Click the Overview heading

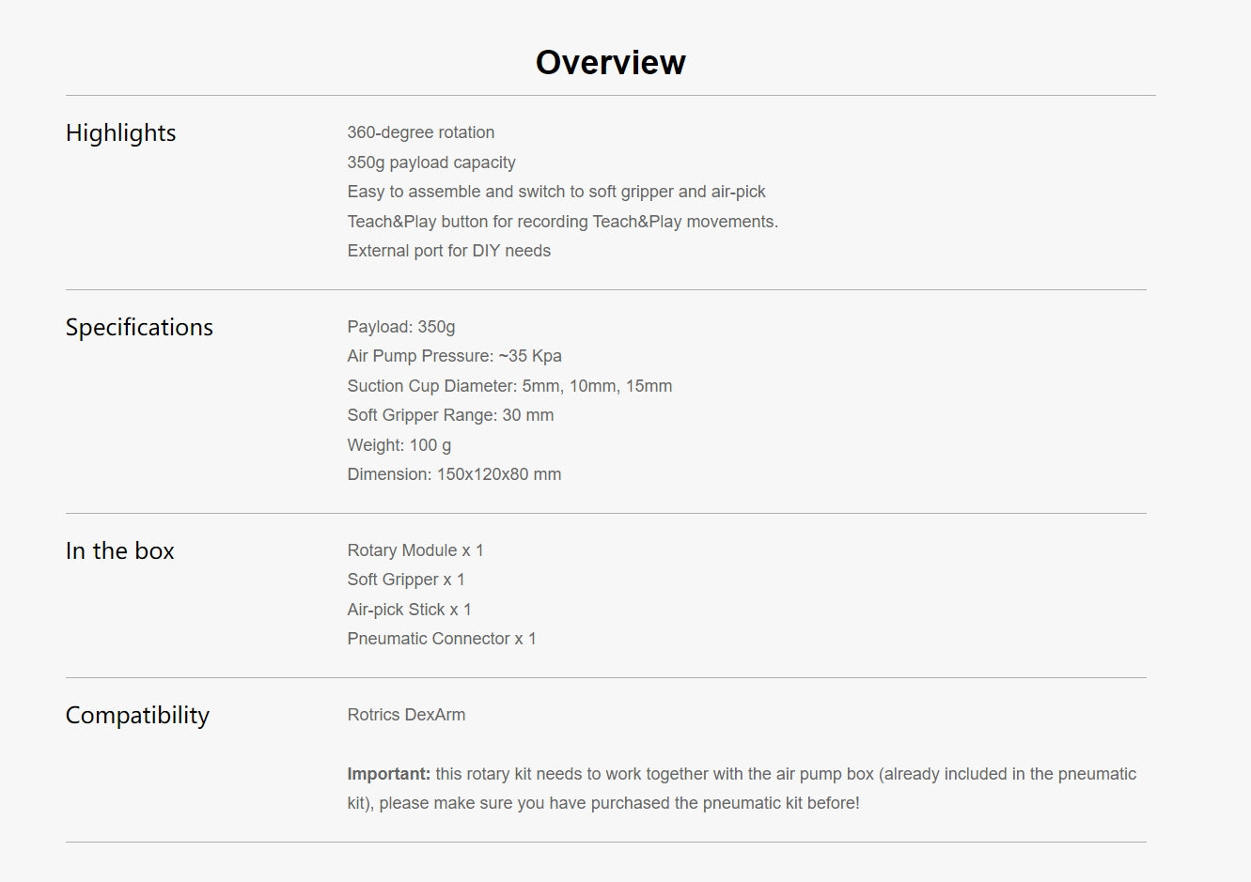610,63
